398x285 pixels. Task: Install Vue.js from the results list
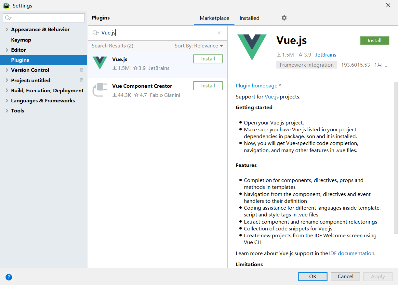208,59
